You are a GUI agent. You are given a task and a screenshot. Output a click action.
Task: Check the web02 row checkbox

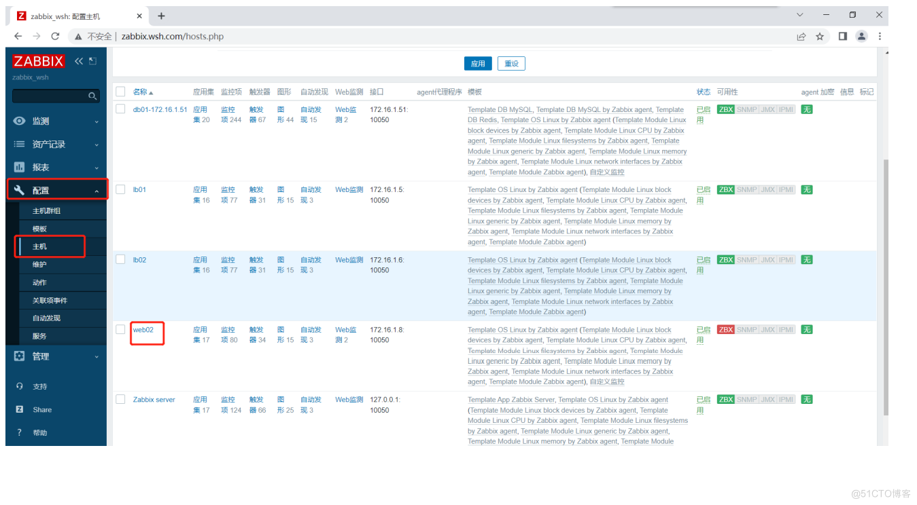coord(120,329)
